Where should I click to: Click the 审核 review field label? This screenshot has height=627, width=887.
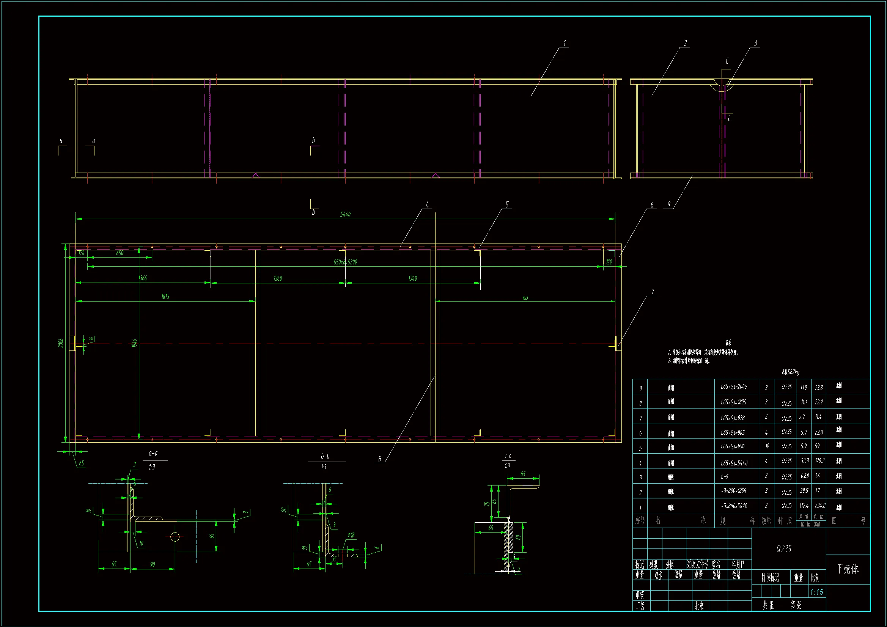640,594
